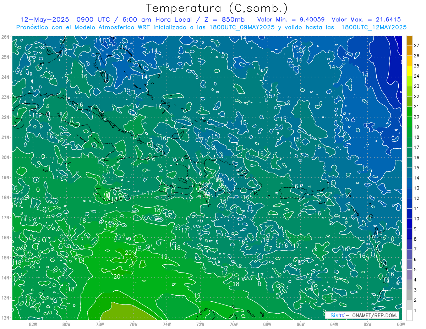The image size is (426, 329).
Task: Click the 72W longitude axis label
Action: pyautogui.click(x=200, y=324)
